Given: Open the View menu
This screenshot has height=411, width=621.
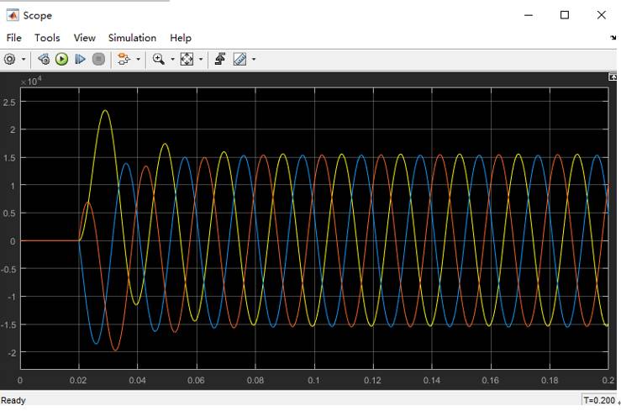Looking at the screenshot, I should coord(84,38).
